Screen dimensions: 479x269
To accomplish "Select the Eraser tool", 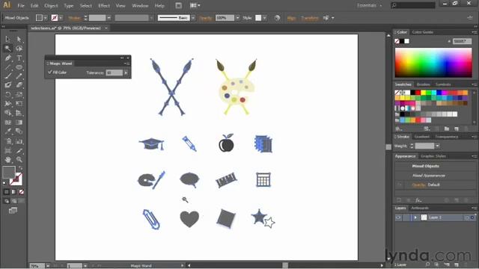I will click(x=19, y=85).
